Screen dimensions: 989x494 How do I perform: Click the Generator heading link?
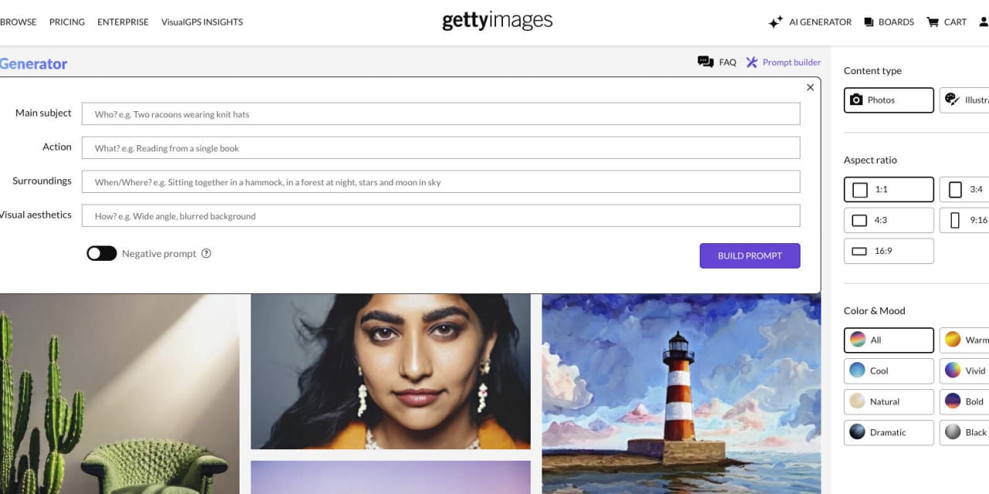tap(33, 64)
